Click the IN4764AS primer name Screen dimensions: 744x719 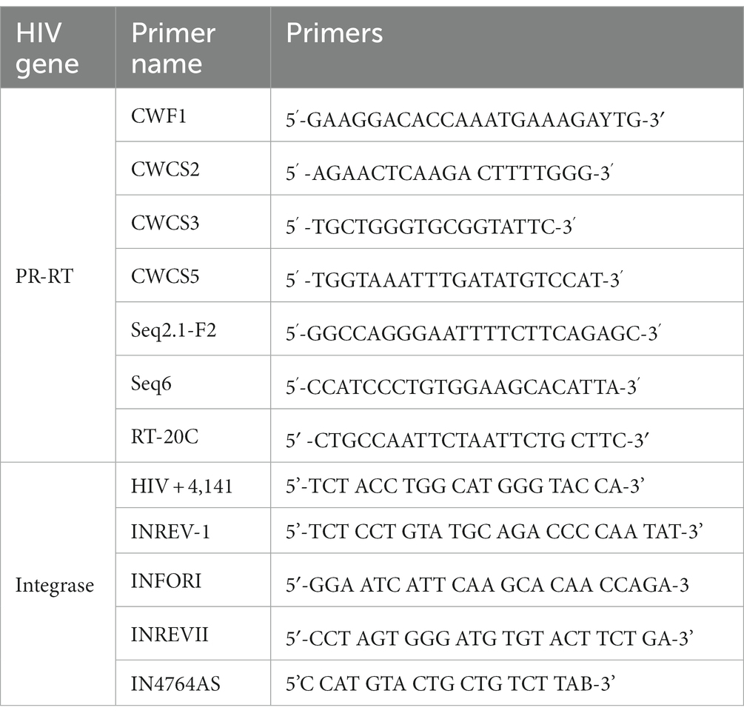175,684
